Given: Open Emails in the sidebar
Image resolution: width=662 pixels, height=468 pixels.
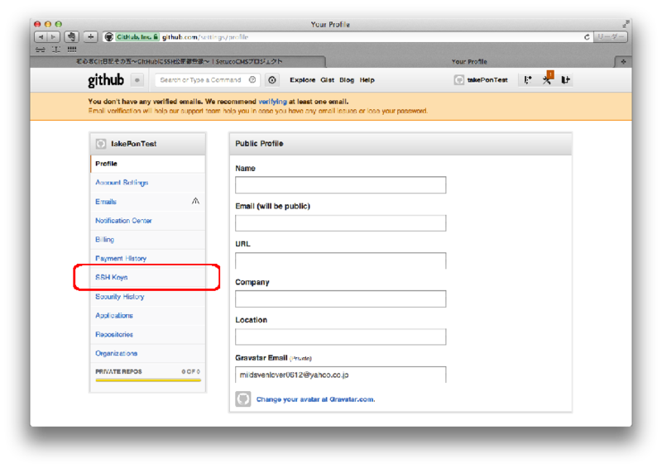Looking at the screenshot, I should point(148,202).
